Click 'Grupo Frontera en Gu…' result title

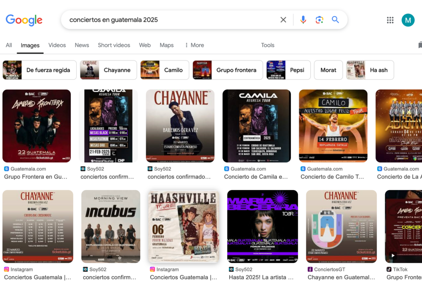36,177
